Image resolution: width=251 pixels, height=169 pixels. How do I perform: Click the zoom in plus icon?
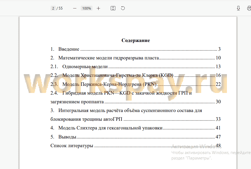99,8
